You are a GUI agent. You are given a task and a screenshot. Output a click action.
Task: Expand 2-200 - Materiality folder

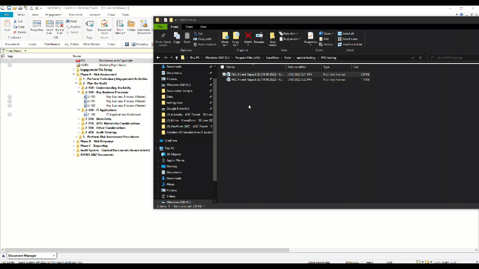click(x=79, y=119)
